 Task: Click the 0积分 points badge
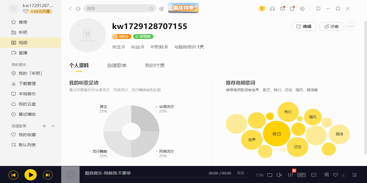point(121,37)
